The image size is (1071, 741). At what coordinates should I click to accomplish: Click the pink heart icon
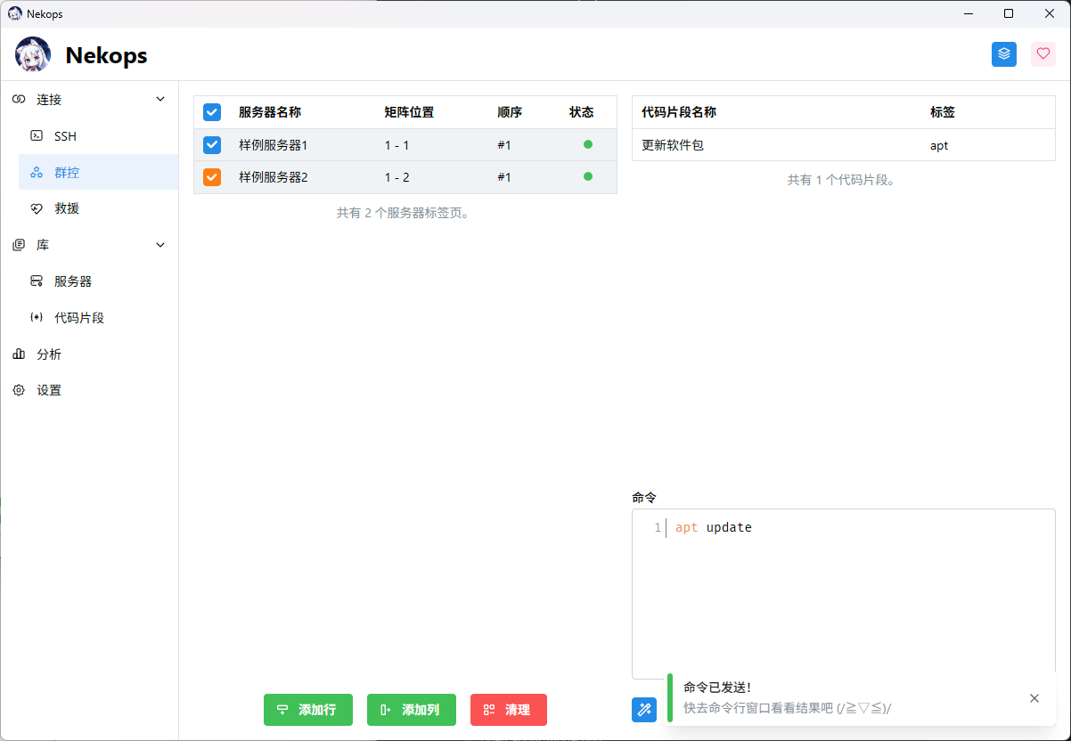tap(1043, 54)
